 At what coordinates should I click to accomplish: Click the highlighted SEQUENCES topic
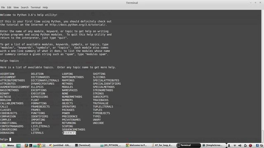coord(69,133)
